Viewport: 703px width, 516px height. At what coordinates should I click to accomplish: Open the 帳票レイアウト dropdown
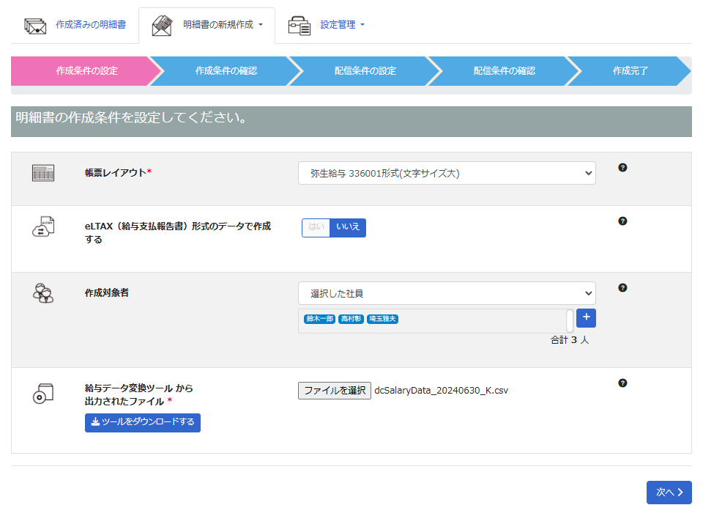click(x=447, y=174)
